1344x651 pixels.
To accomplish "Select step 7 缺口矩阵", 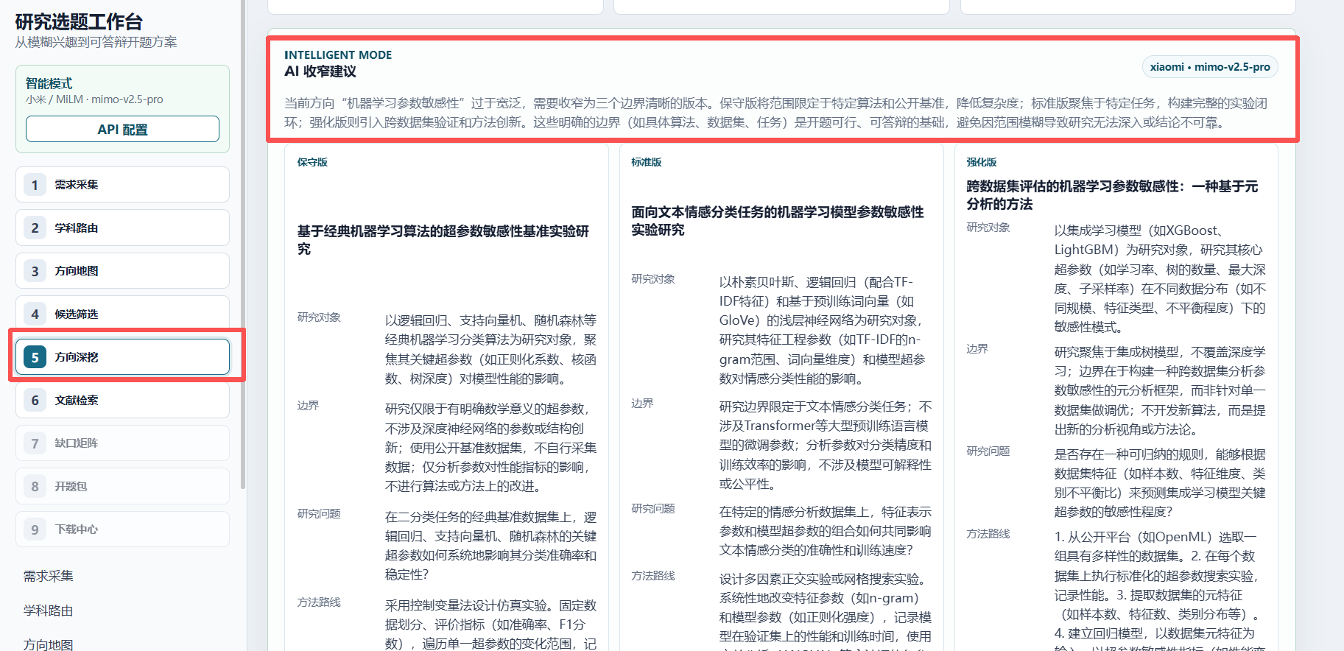I will pyautogui.click(x=122, y=443).
